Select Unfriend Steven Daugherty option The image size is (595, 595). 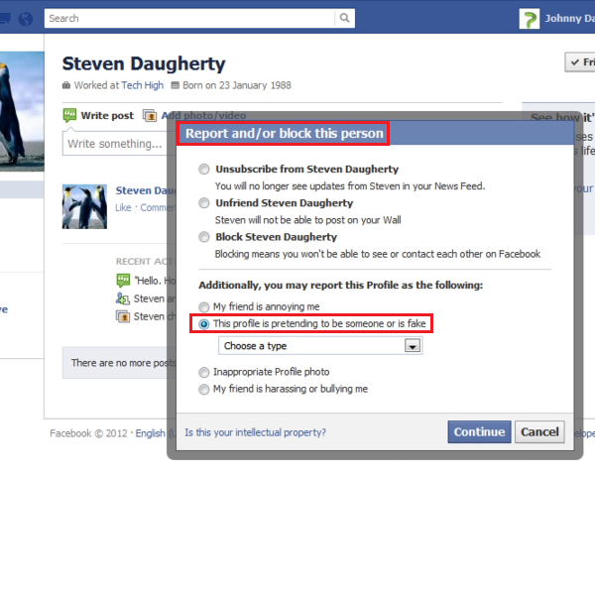[x=203, y=203]
